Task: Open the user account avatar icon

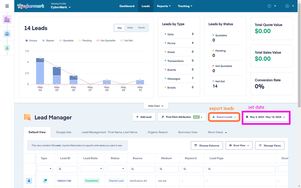Action: coord(287,6)
